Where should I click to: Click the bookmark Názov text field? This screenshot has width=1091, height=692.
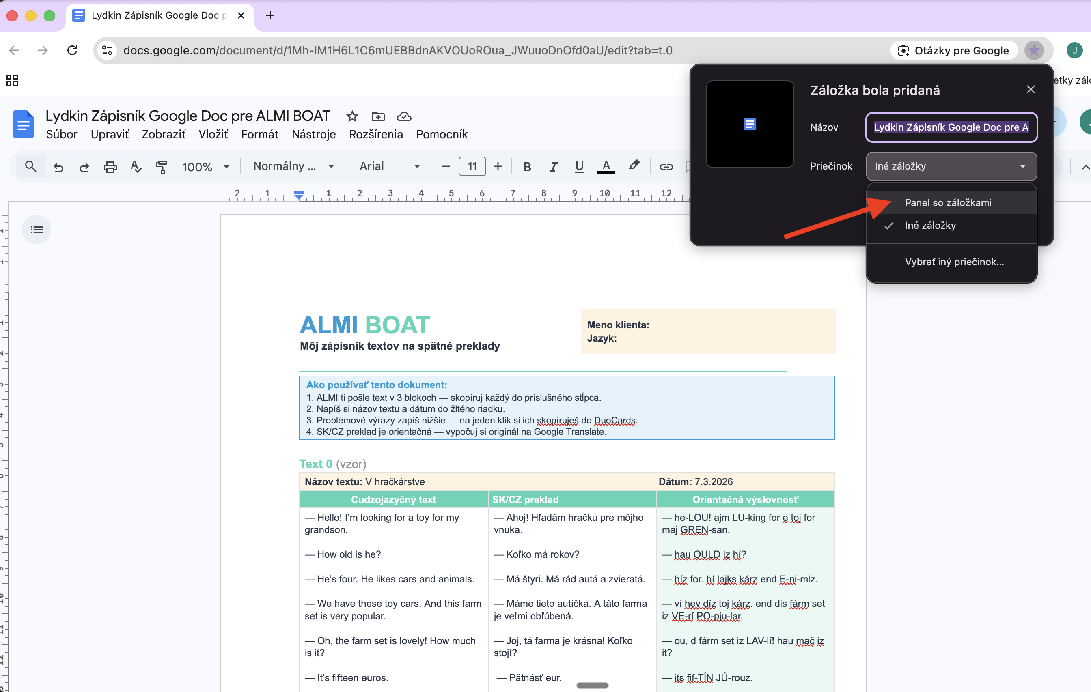click(x=951, y=127)
